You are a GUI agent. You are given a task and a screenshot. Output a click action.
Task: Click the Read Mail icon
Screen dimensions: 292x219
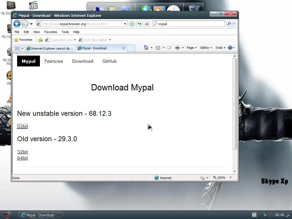[x=169, y=48]
